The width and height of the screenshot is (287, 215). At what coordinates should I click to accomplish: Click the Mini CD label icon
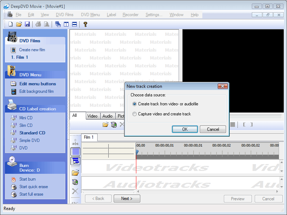[x=13, y=118]
